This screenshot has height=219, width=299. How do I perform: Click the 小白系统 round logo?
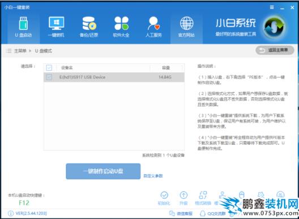pyautogui.click(x=274, y=27)
